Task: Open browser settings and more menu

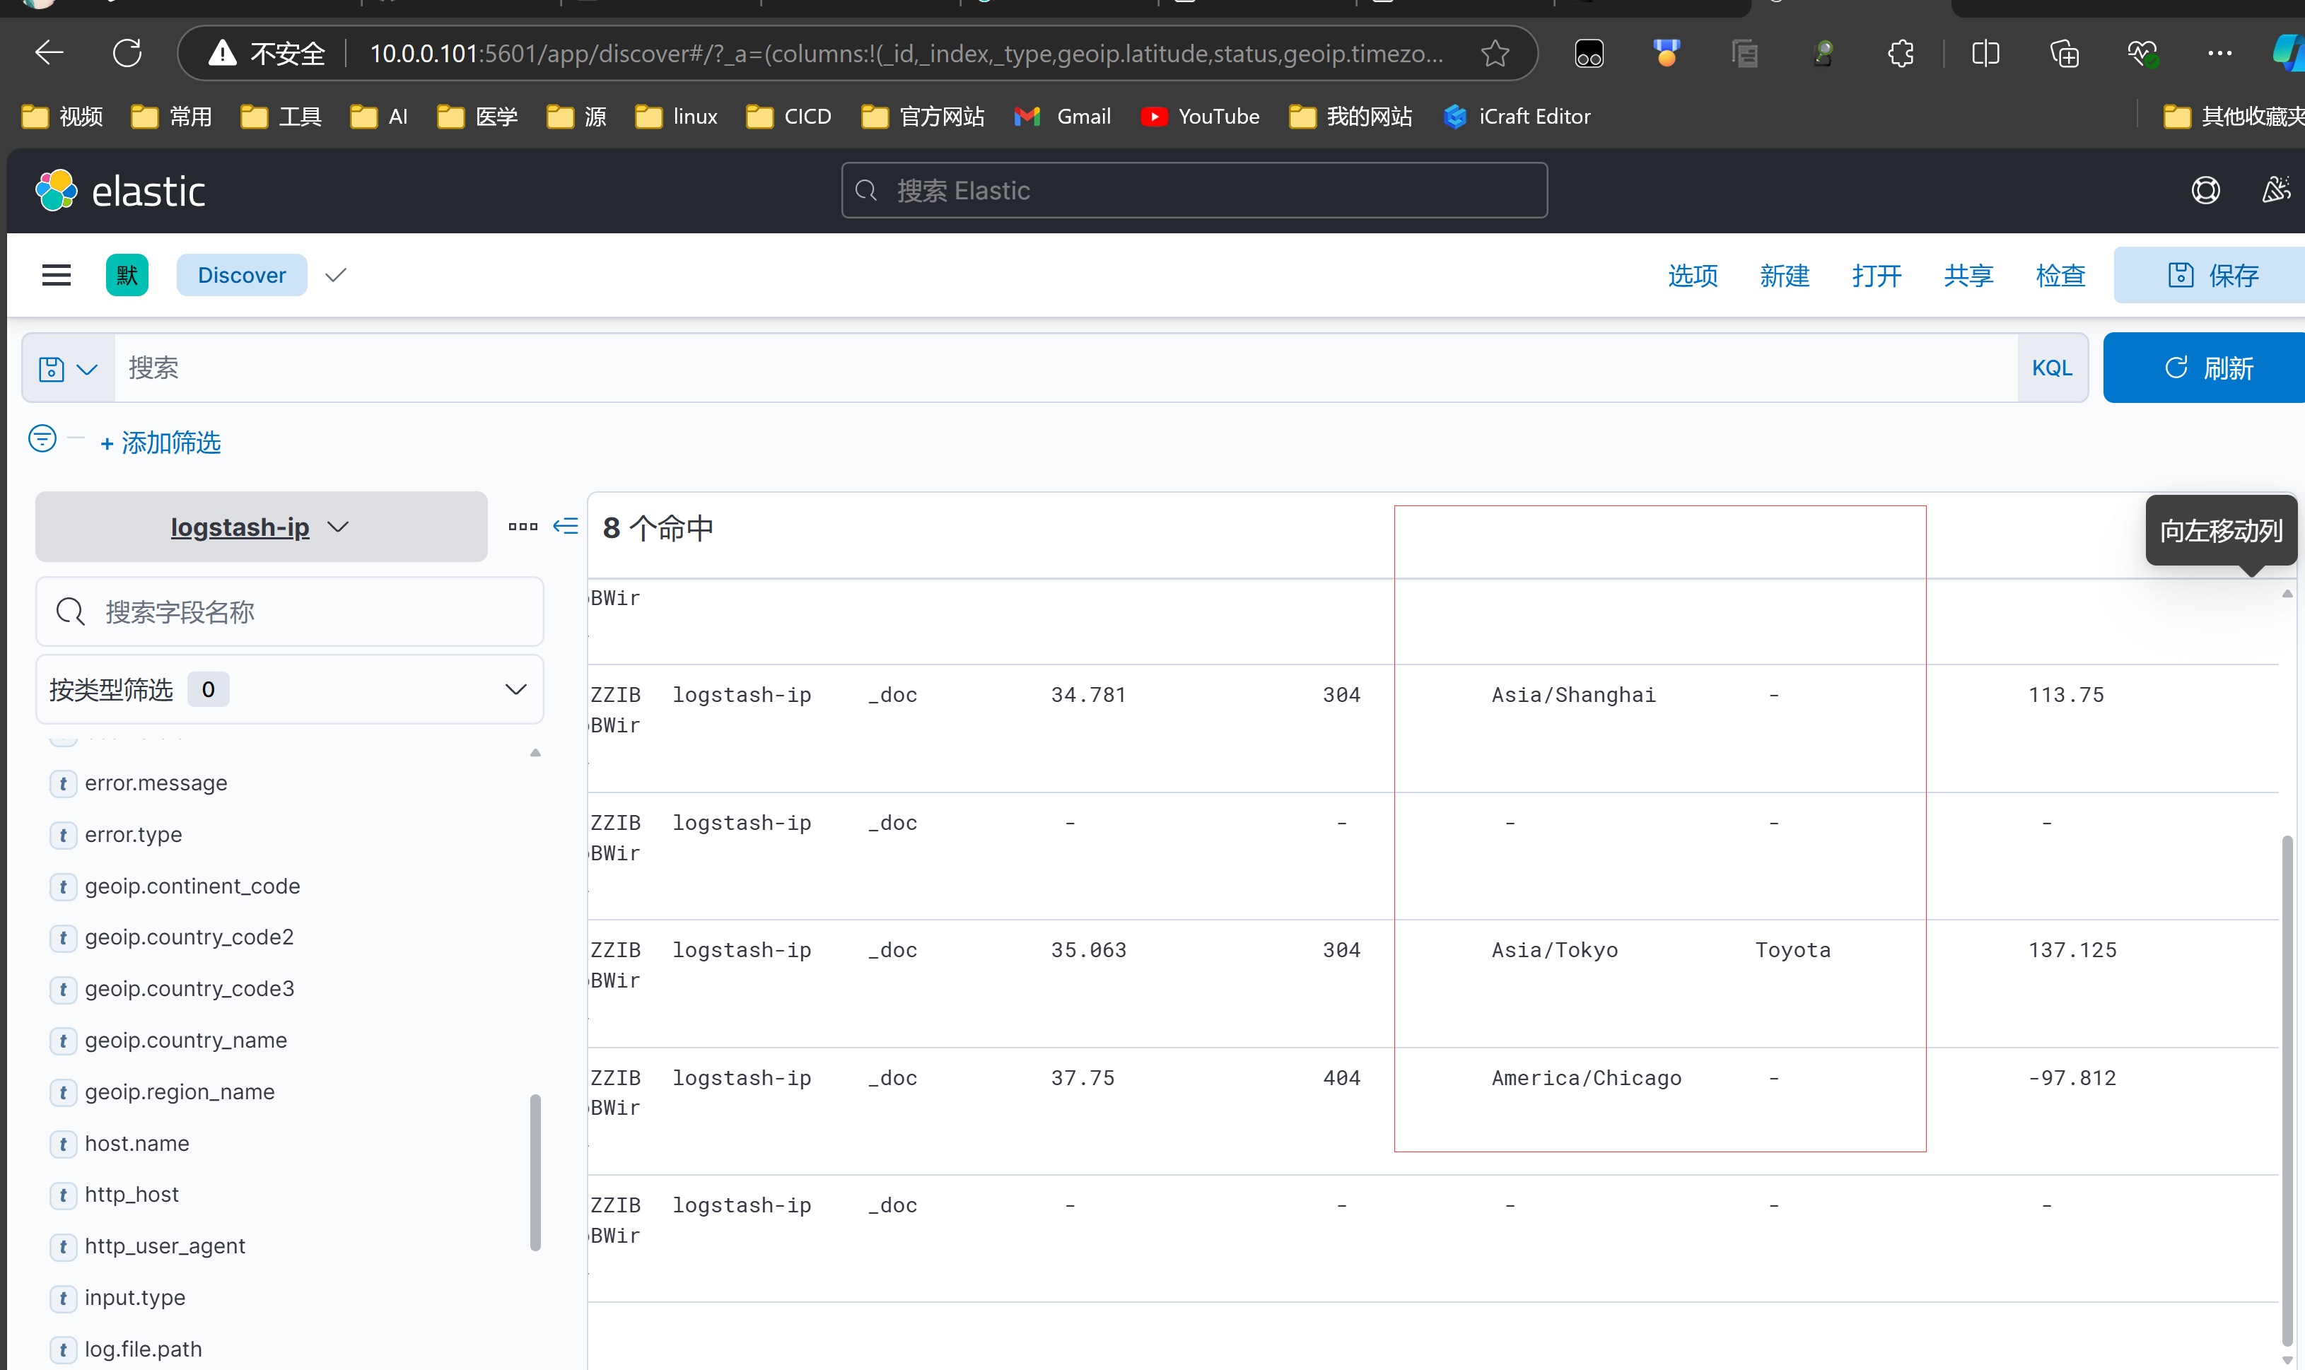Action: [x=2219, y=54]
